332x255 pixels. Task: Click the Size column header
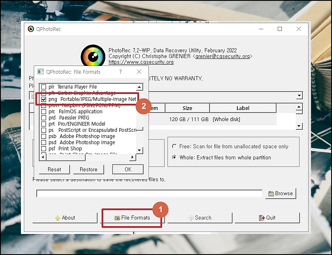point(187,108)
